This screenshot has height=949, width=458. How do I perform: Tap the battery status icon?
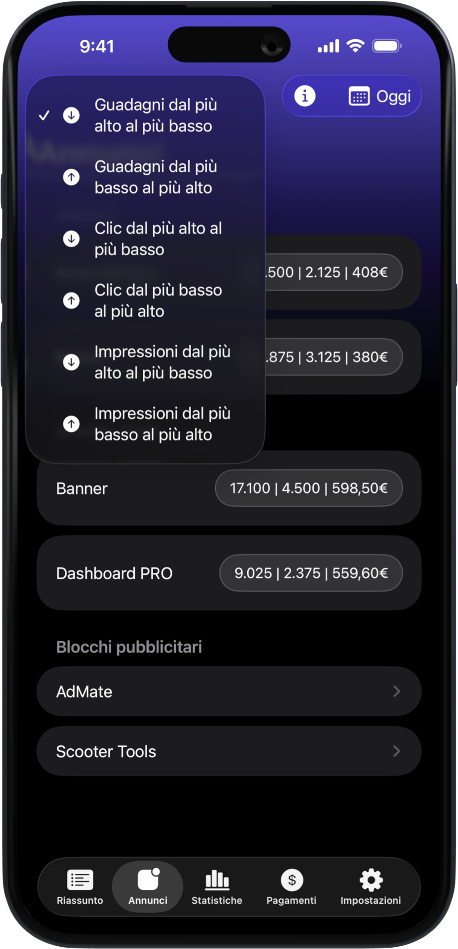(387, 46)
